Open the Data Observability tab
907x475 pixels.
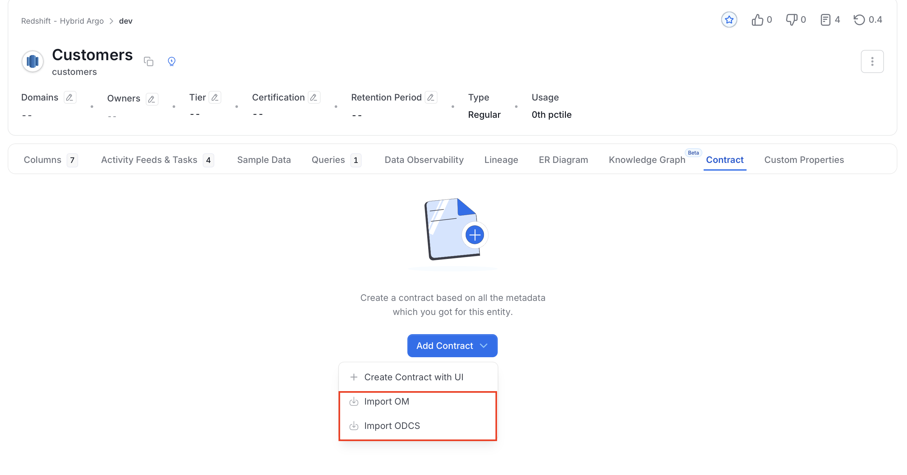pos(424,160)
